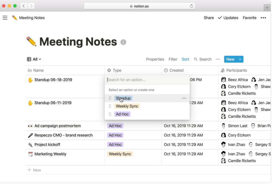Viewport: 272px width, 184px height.
Task: Edit Weekly Sync tag in Marketing Weekly row
Action: pos(120,154)
